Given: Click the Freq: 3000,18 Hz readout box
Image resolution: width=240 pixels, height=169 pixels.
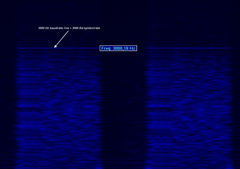Looking at the screenshot, I should (x=118, y=48).
